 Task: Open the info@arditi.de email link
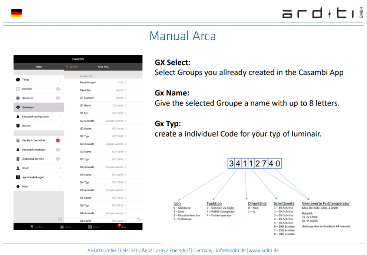tap(231, 251)
